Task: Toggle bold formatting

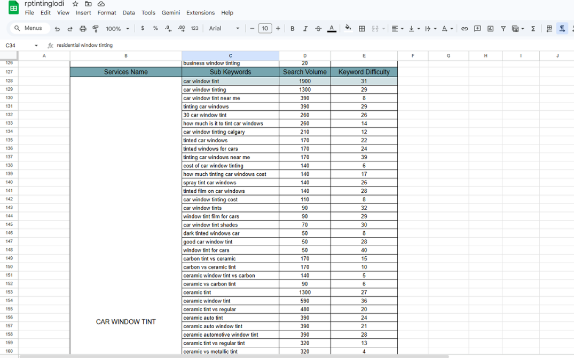Action: [x=293, y=29]
